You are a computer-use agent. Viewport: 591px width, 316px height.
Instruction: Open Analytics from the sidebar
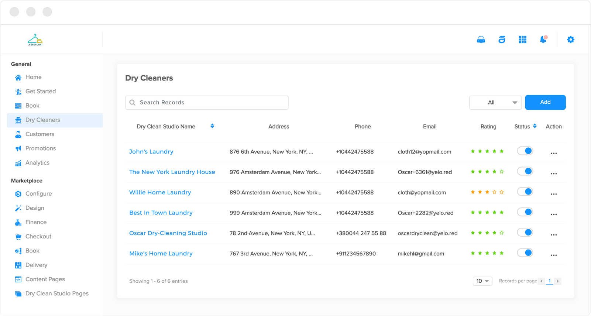(x=37, y=163)
